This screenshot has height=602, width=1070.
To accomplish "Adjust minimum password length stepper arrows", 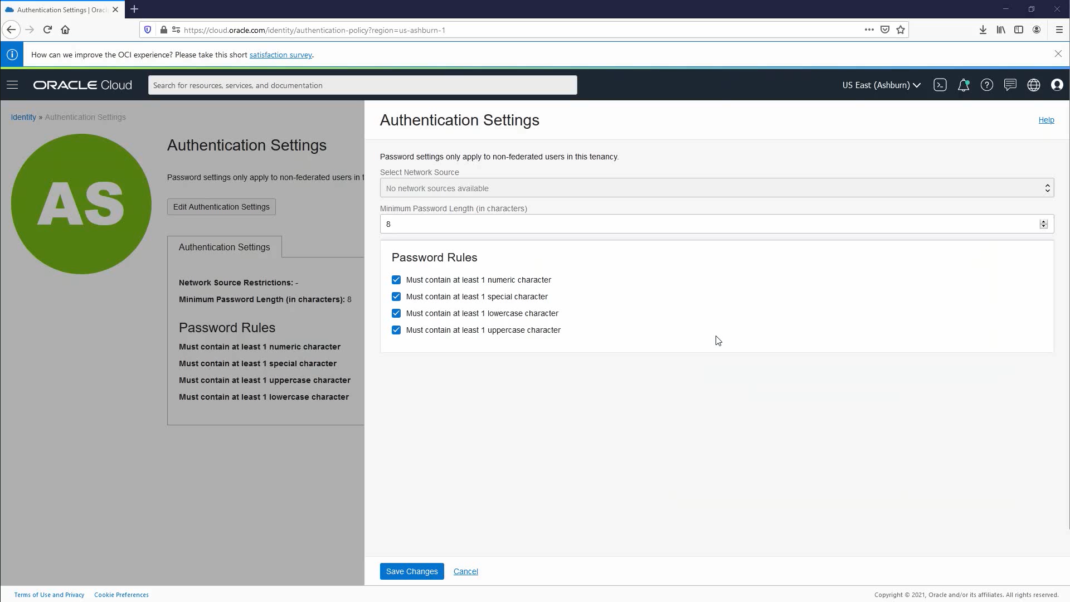I will [1043, 224].
